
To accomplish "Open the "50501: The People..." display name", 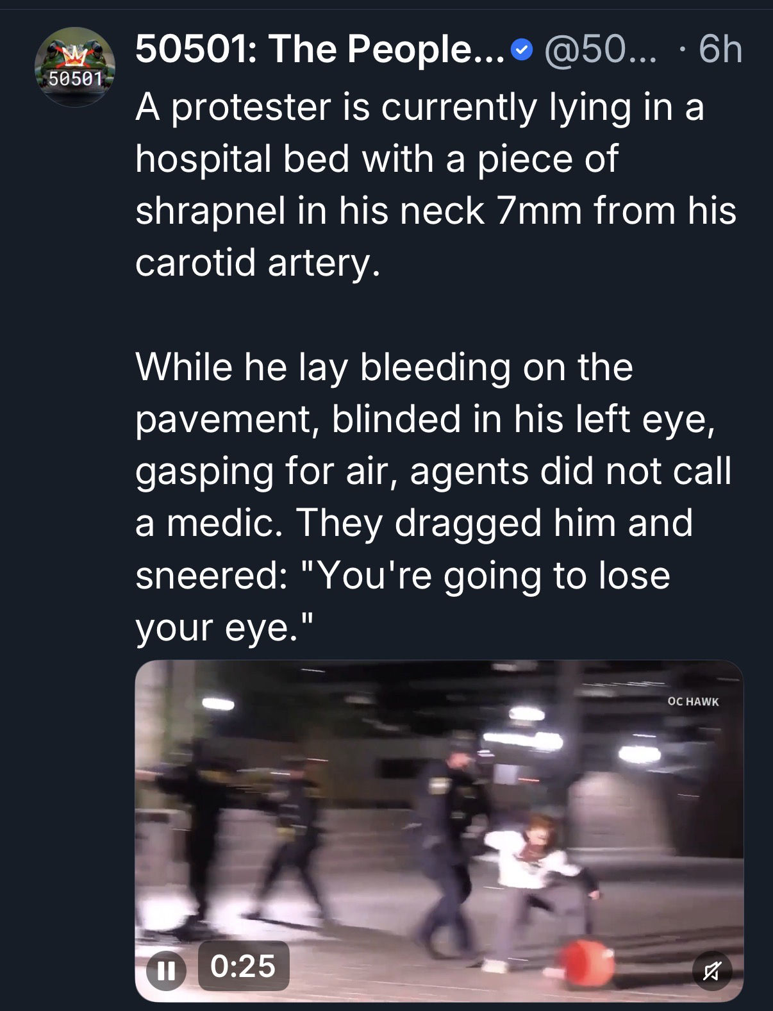I will [319, 49].
